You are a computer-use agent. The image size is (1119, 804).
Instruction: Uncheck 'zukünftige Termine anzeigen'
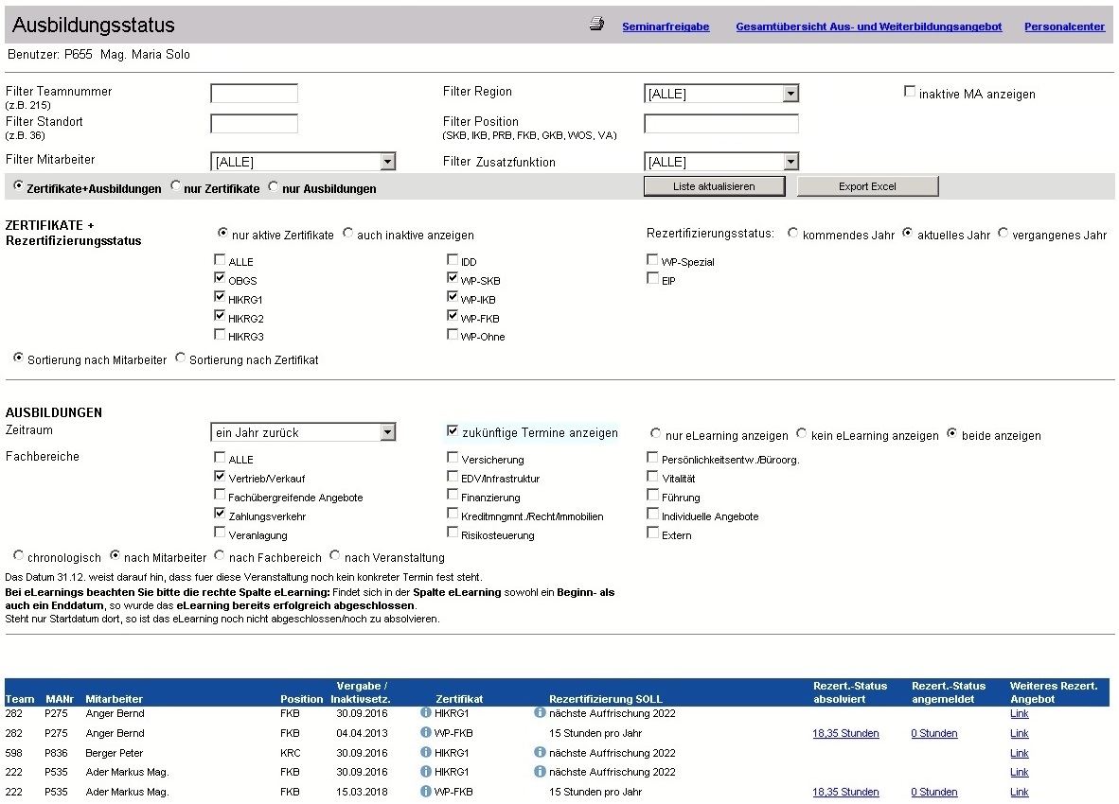[453, 431]
